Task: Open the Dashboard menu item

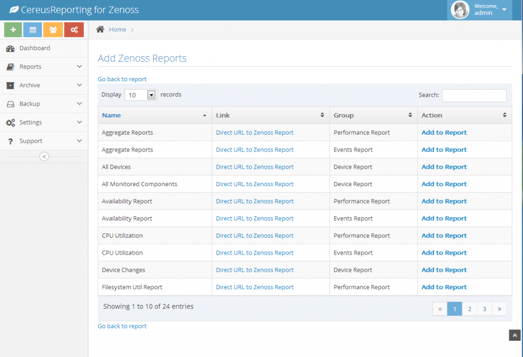Action: coord(44,48)
